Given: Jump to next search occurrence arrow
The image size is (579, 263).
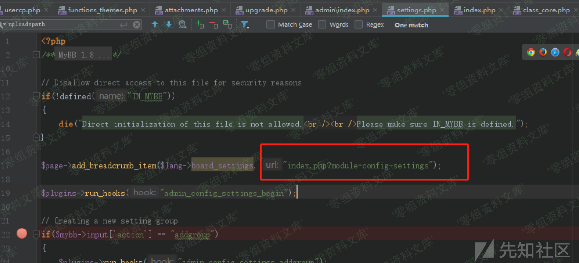Looking at the screenshot, I should [169, 24].
